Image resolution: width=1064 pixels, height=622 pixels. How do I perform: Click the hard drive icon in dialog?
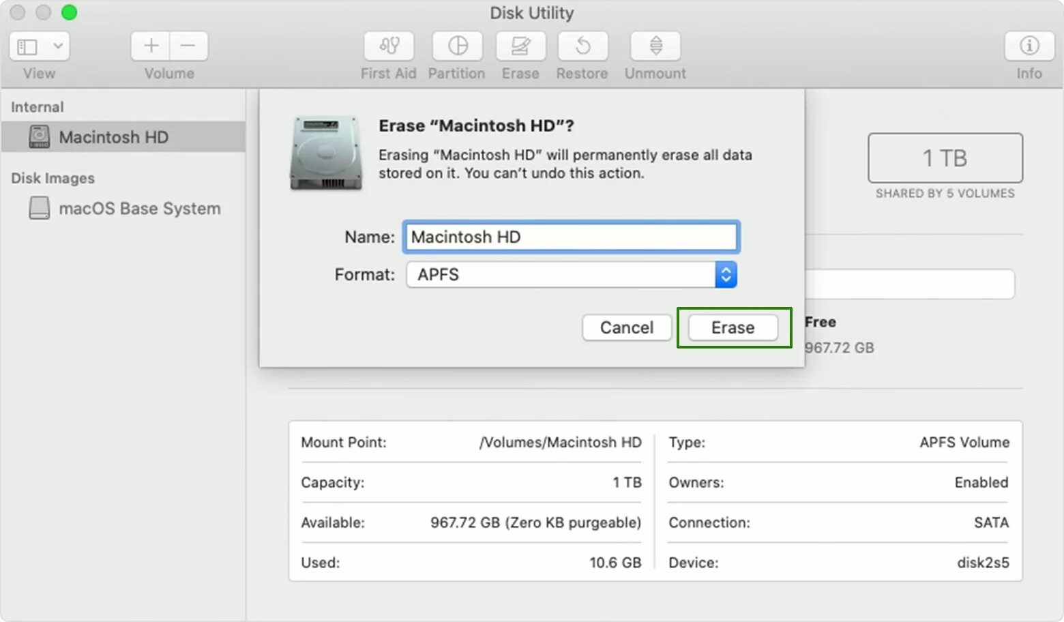(326, 153)
